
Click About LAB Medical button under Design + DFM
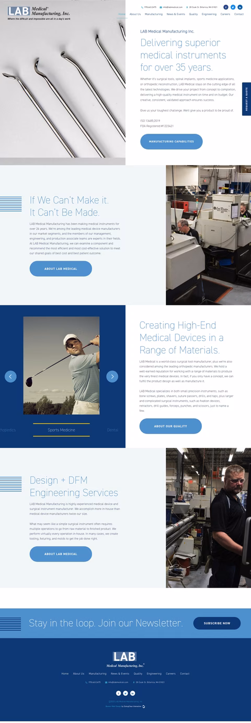point(61,554)
